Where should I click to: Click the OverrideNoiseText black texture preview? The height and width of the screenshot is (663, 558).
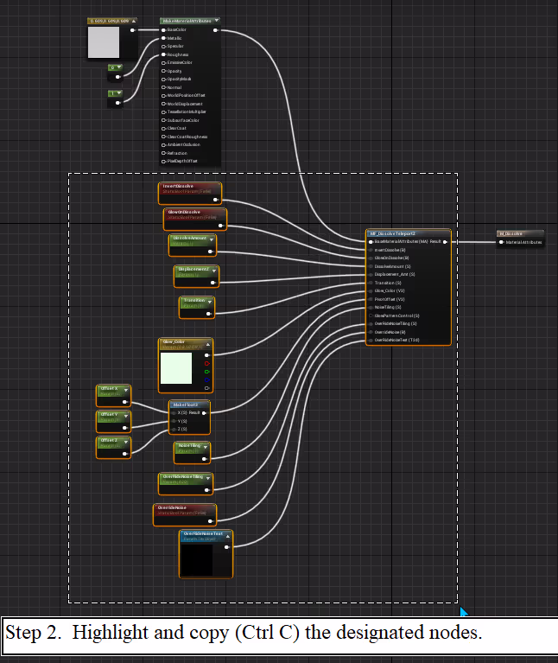(x=196, y=560)
